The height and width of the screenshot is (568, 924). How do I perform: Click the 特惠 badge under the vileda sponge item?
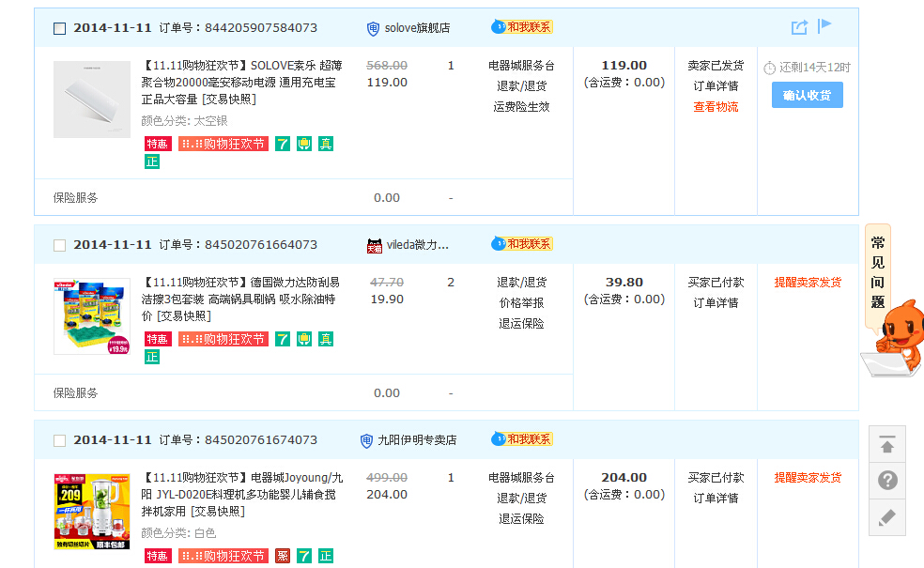[x=157, y=339]
